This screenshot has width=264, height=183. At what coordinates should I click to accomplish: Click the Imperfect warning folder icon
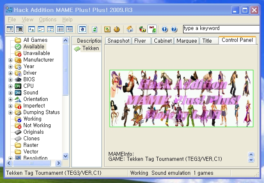tap(18, 106)
